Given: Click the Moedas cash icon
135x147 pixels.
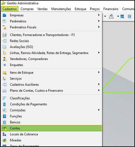Looking at the screenshot, I should (5, 140).
